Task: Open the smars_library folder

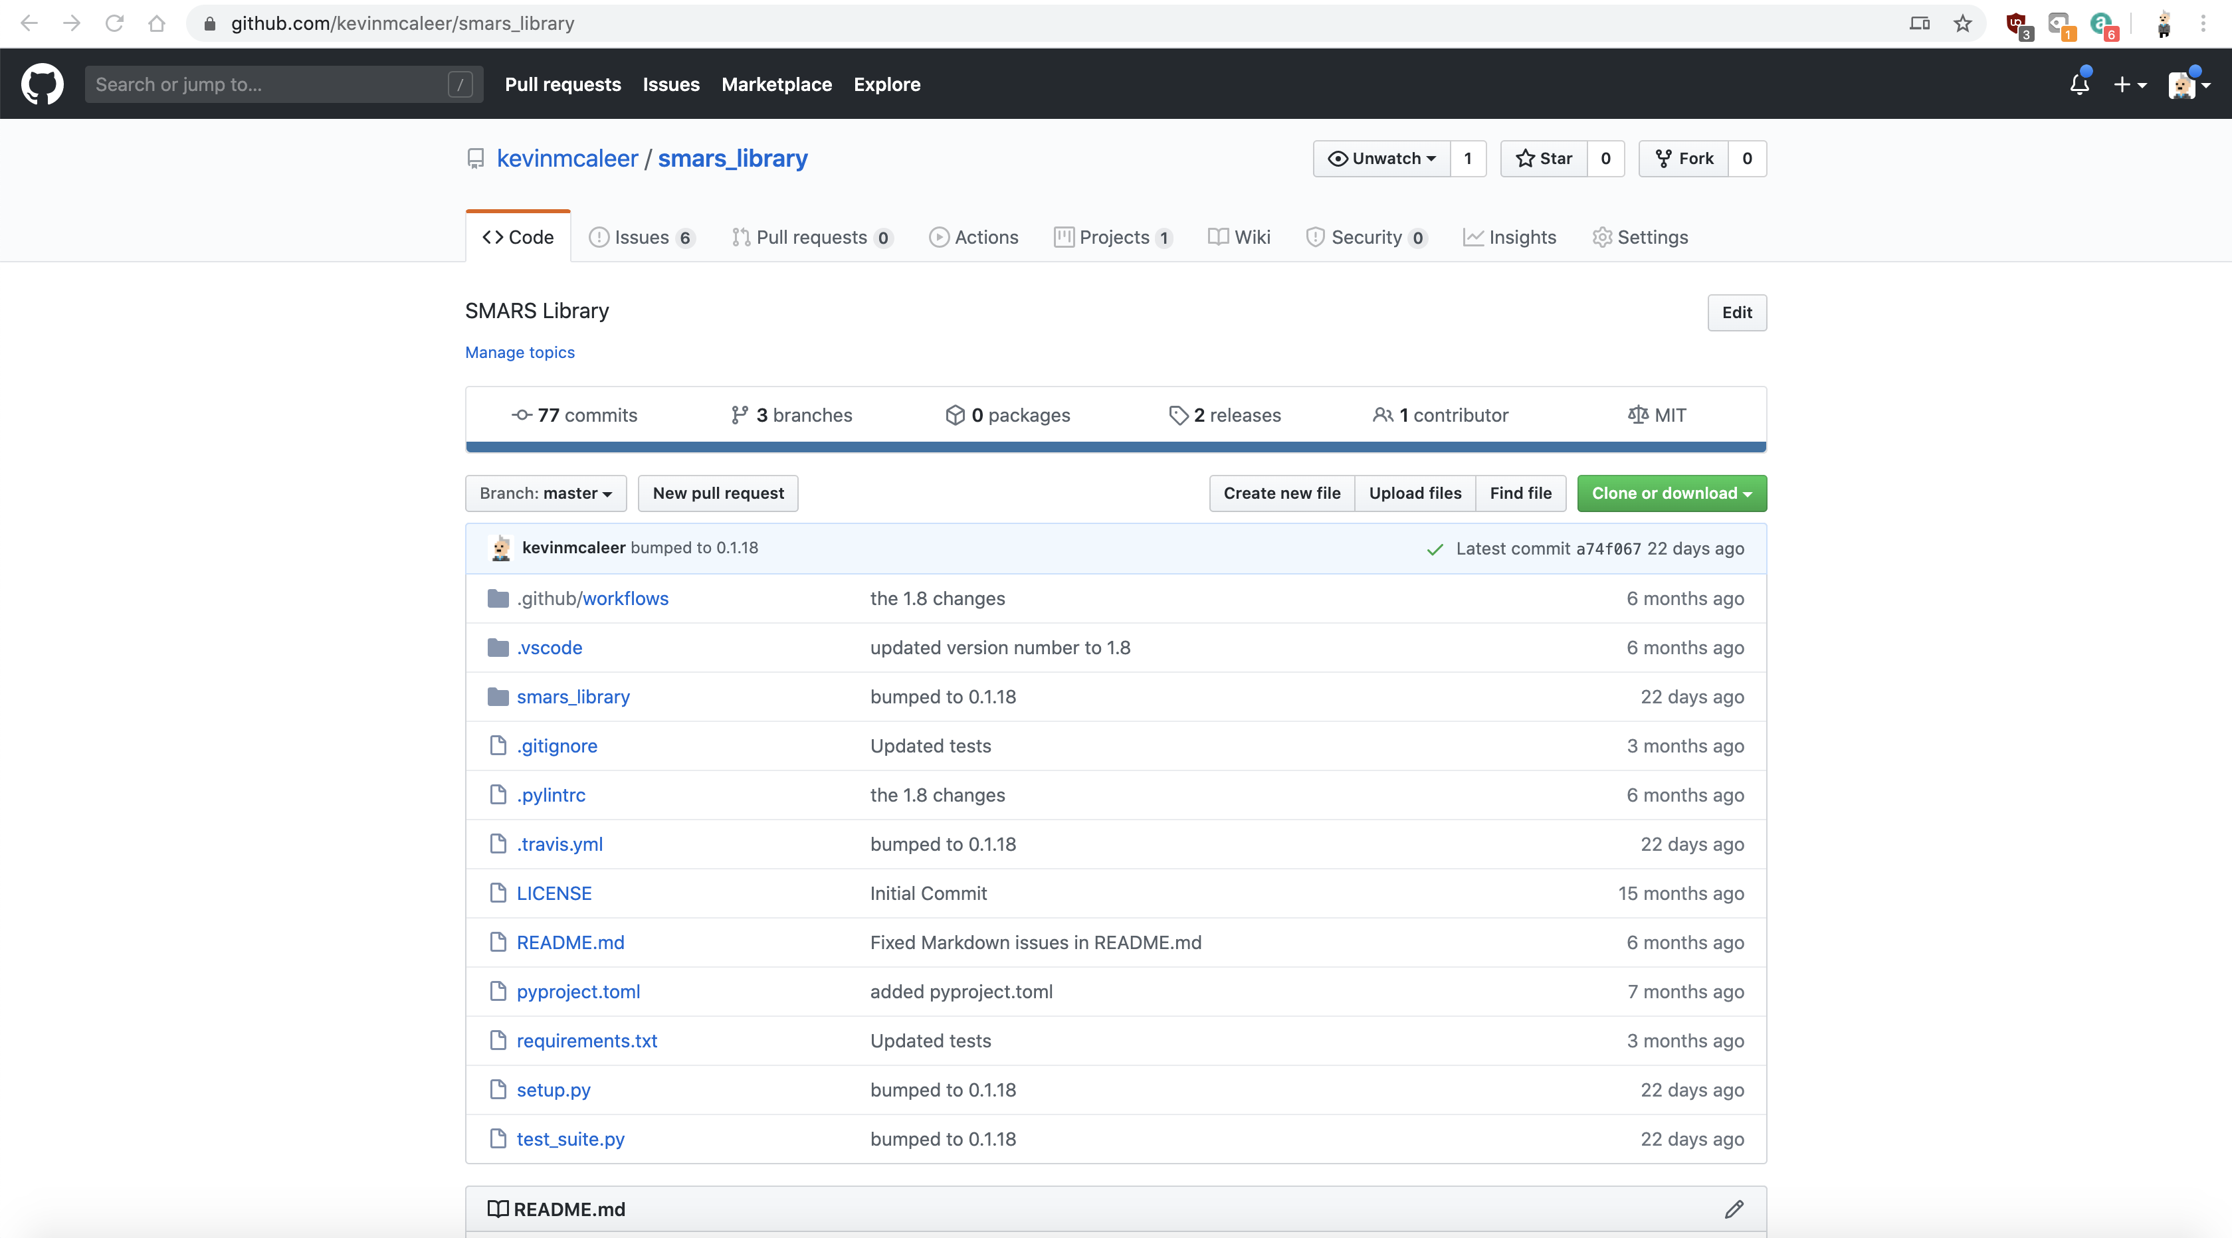Action: [x=573, y=697]
